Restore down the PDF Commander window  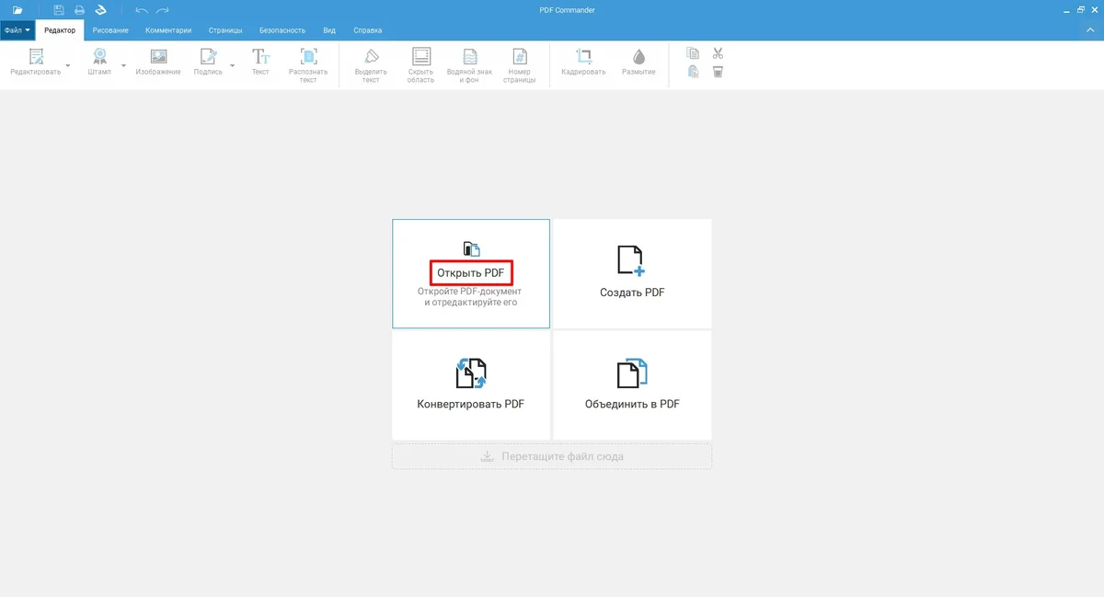point(1080,9)
